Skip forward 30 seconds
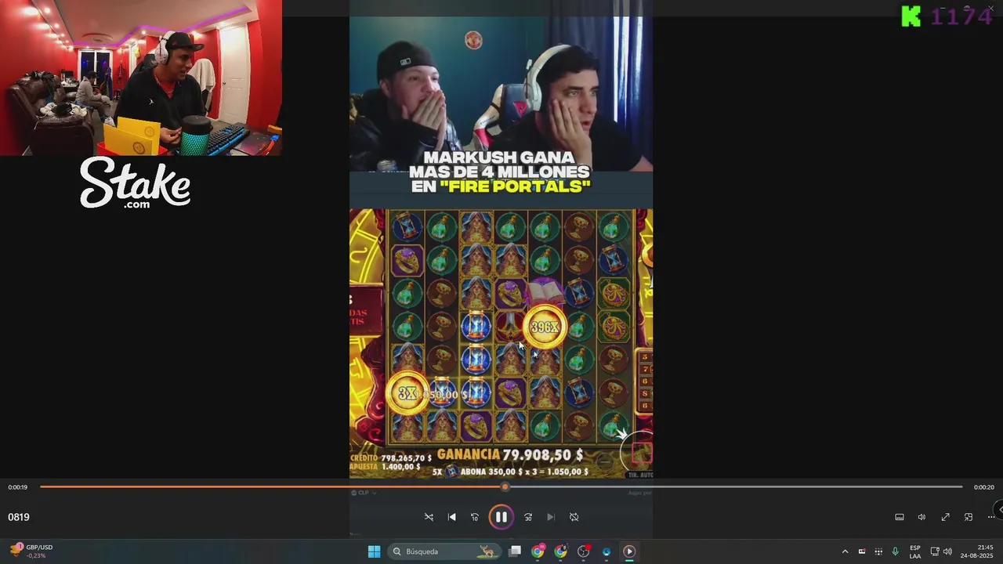This screenshot has width=1003, height=564. pos(528,517)
